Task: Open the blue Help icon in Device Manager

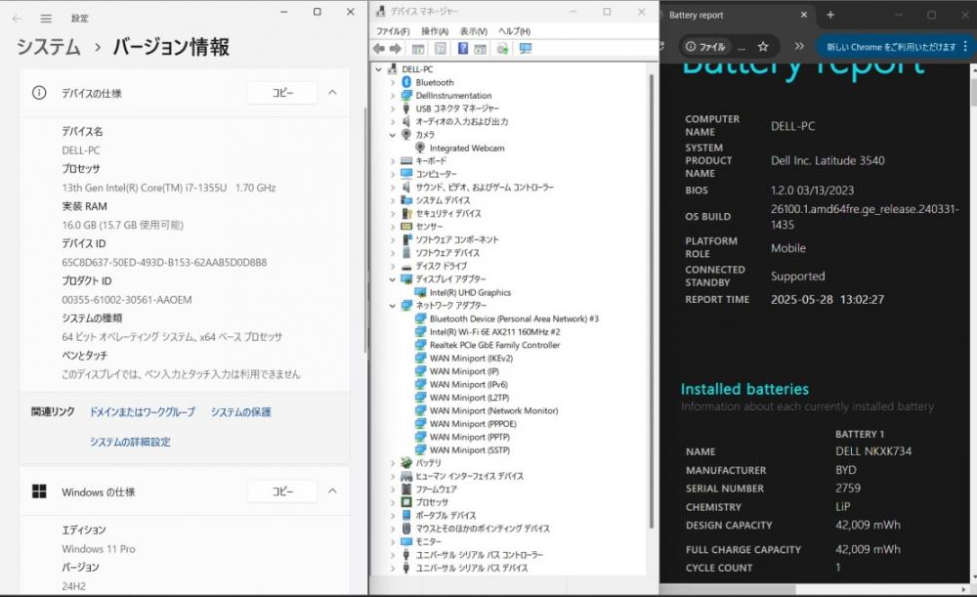Action: click(x=463, y=49)
